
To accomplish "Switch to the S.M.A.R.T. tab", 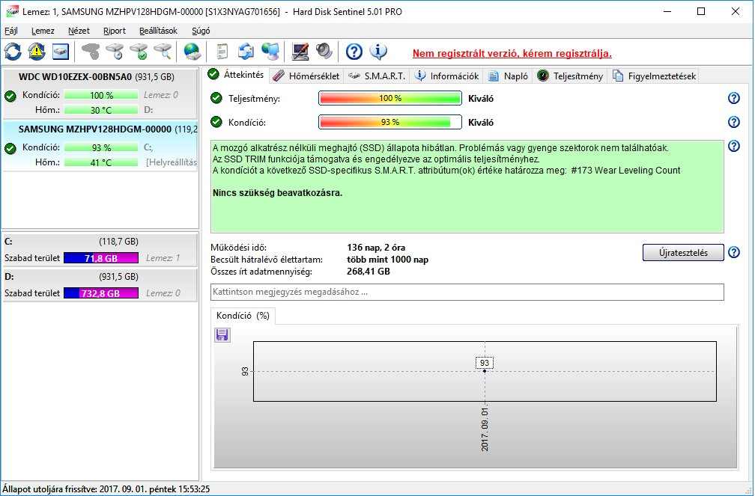I will [x=377, y=76].
